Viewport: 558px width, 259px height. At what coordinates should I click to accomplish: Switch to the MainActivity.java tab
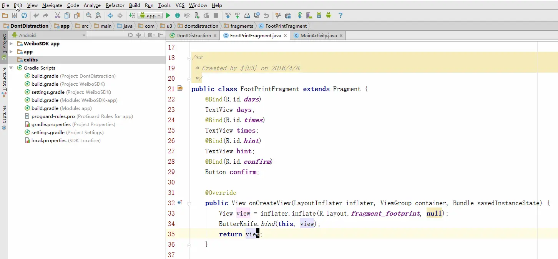(x=318, y=36)
